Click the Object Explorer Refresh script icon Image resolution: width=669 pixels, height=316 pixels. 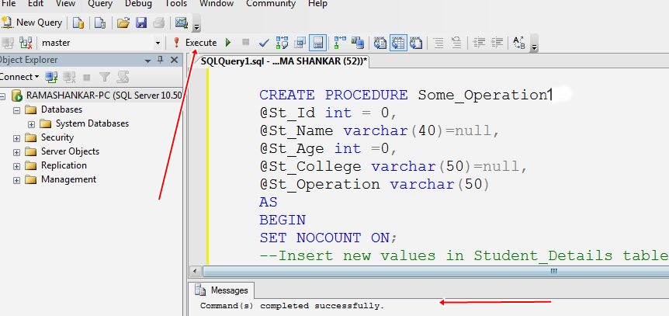[123, 77]
